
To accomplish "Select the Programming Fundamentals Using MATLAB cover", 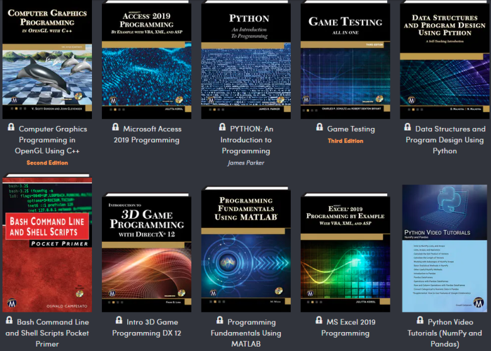I will 245,250.
